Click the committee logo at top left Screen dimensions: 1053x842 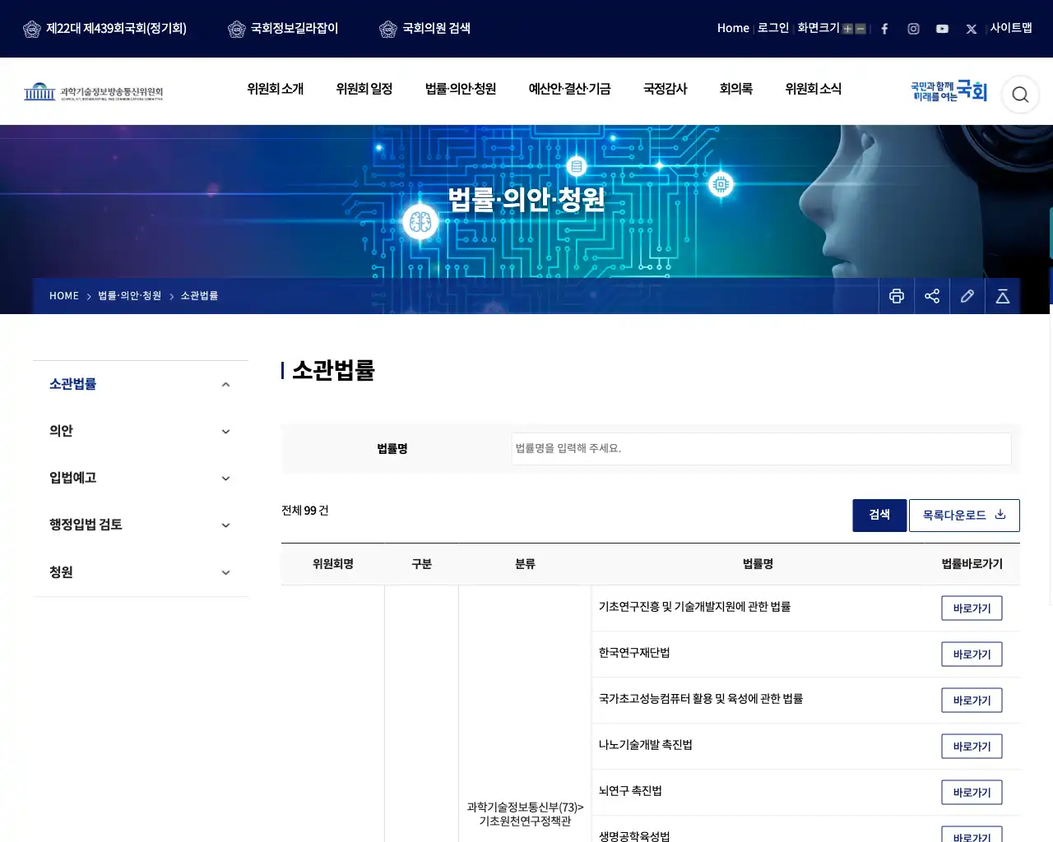pos(93,91)
